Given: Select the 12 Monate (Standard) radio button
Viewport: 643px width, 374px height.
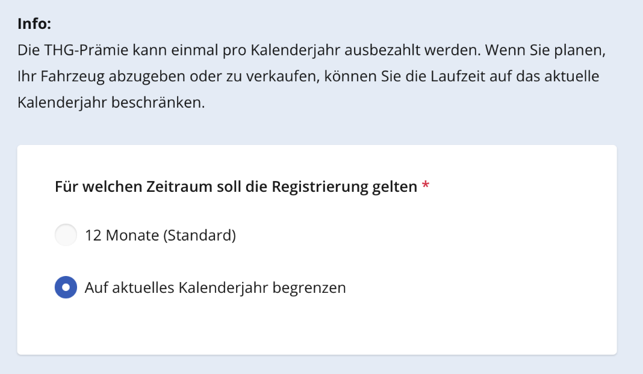Looking at the screenshot, I should 66,235.
